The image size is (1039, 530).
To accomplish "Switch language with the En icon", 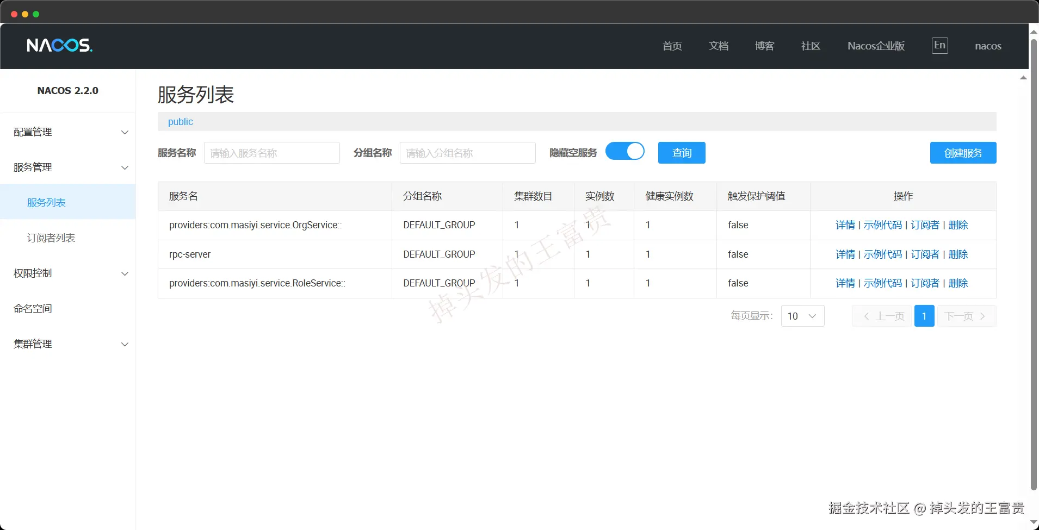I will pyautogui.click(x=939, y=46).
